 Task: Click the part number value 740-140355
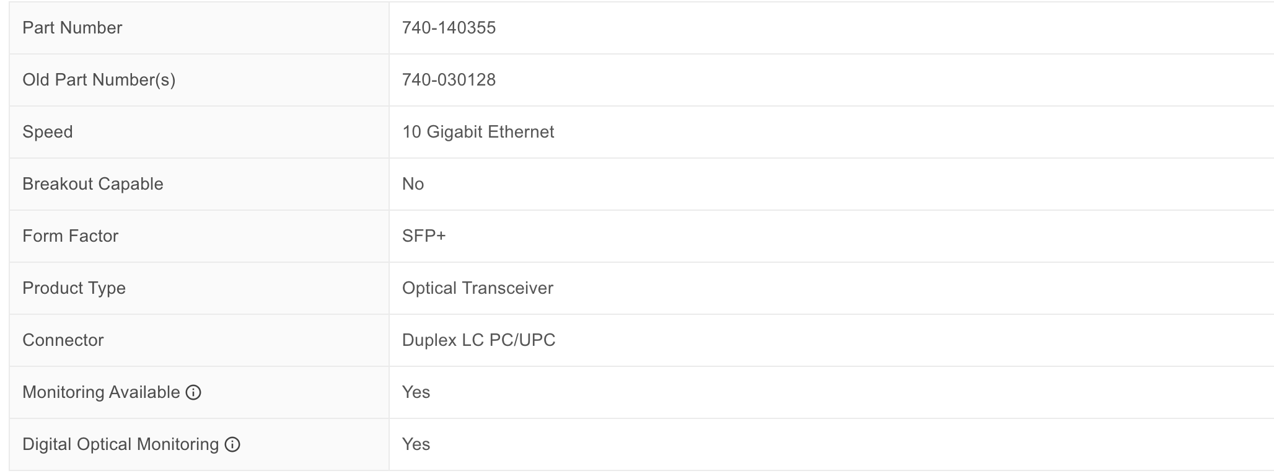pos(449,28)
